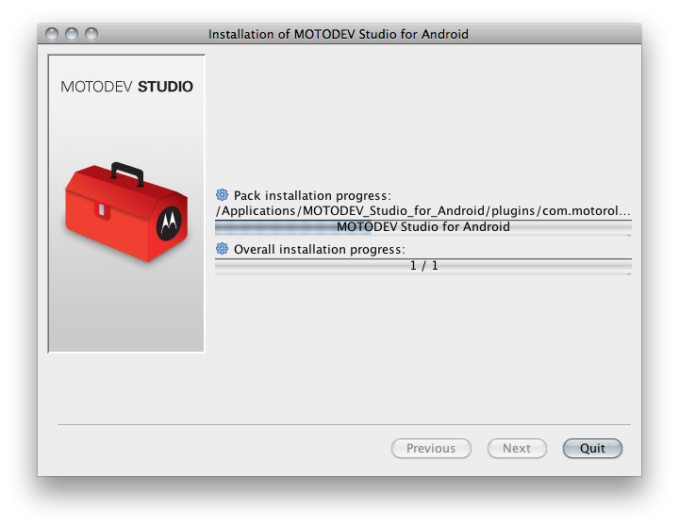Click the Pack installation progress label
This screenshot has height=528, width=679.
pyautogui.click(x=312, y=195)
